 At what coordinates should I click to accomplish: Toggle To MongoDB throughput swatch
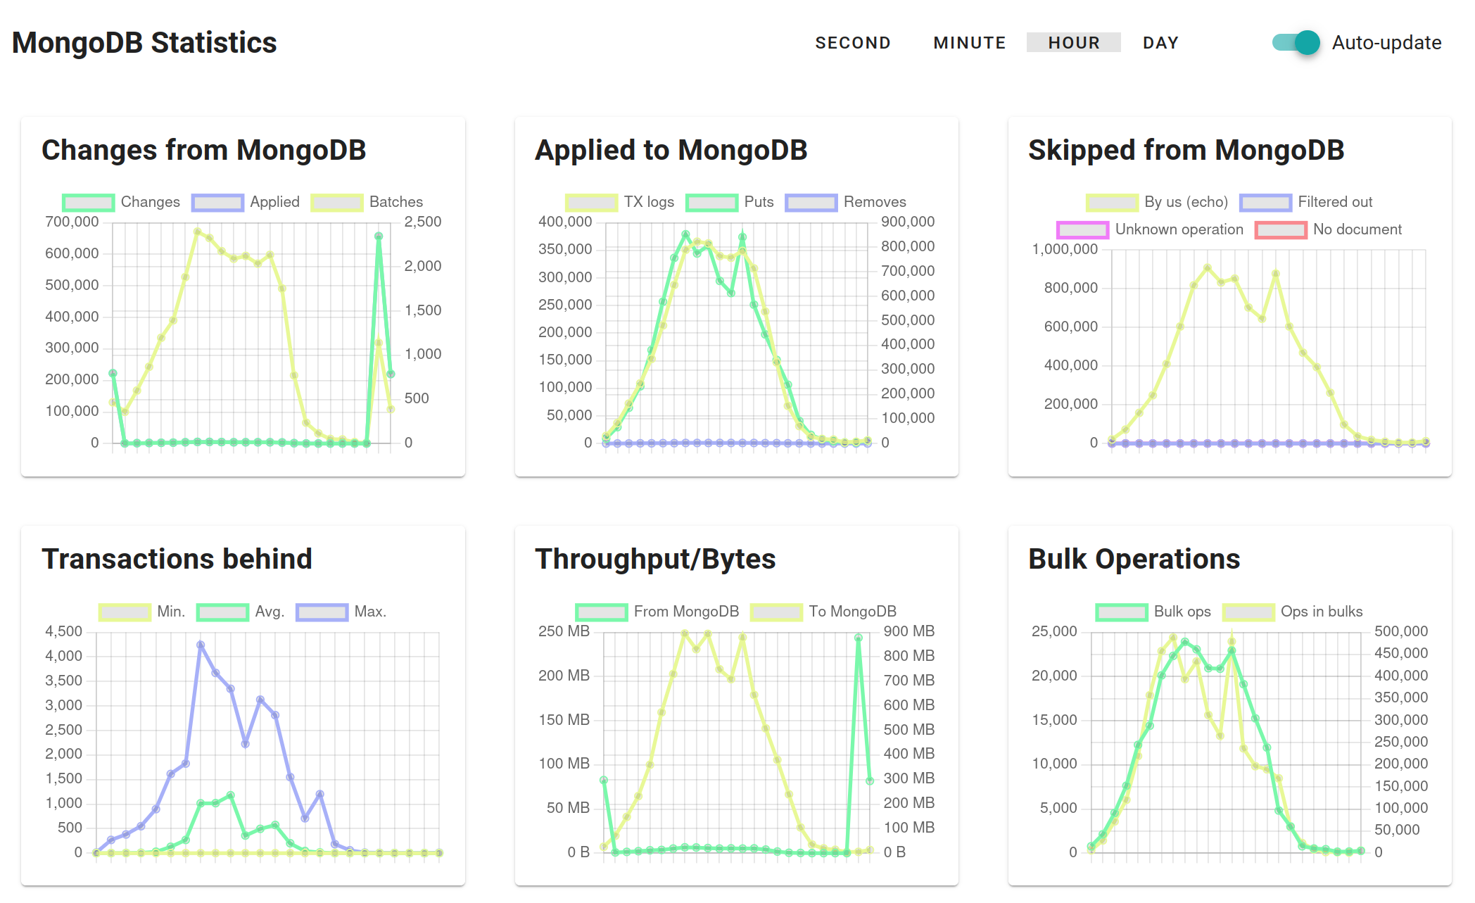coord(777,612)
